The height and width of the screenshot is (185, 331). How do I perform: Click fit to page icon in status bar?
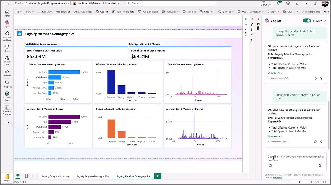(x=325, y=182)
